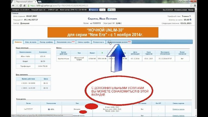Open the hr-7777777 account link
208x117 pixels.
(x=168, y=10)
